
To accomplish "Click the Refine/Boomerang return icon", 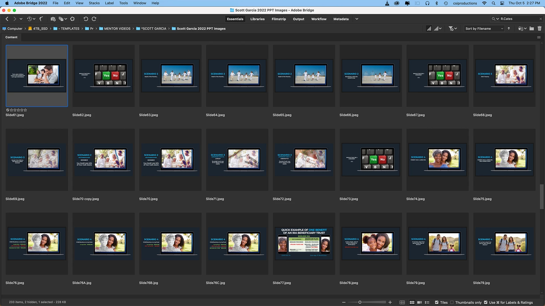I will [41, 19].
